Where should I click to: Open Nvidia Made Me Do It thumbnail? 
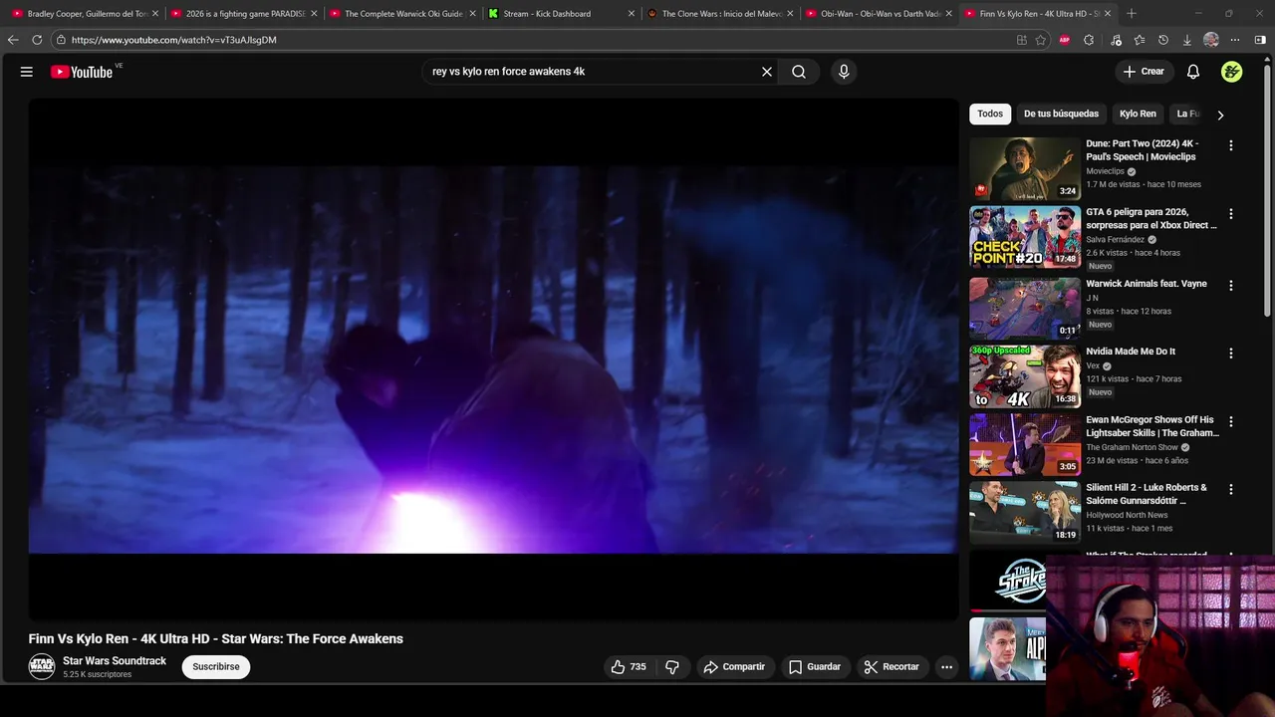point(1025,376)
